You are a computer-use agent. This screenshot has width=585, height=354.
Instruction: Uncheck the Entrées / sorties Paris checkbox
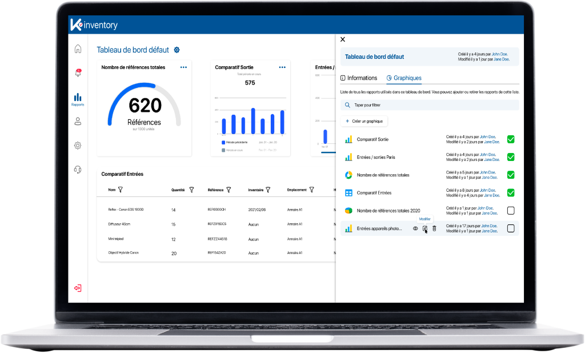(x=511, y=157)
